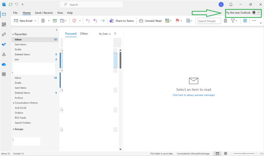Click here to always preview messages link
Image resolution: width=264 pixels, height=156 pixels.
194,95
